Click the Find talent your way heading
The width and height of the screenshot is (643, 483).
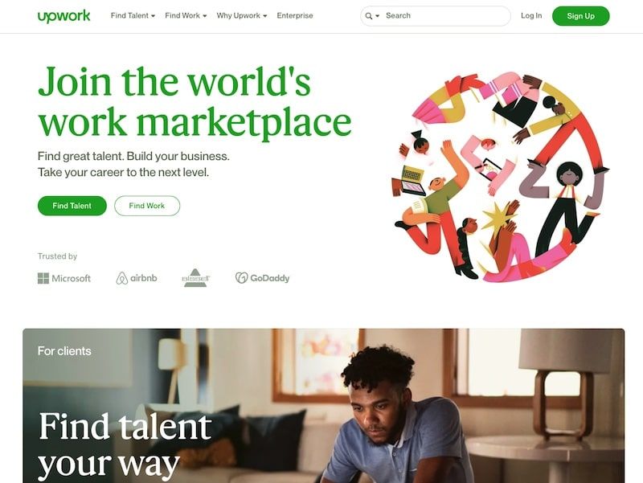coord(125,445)
